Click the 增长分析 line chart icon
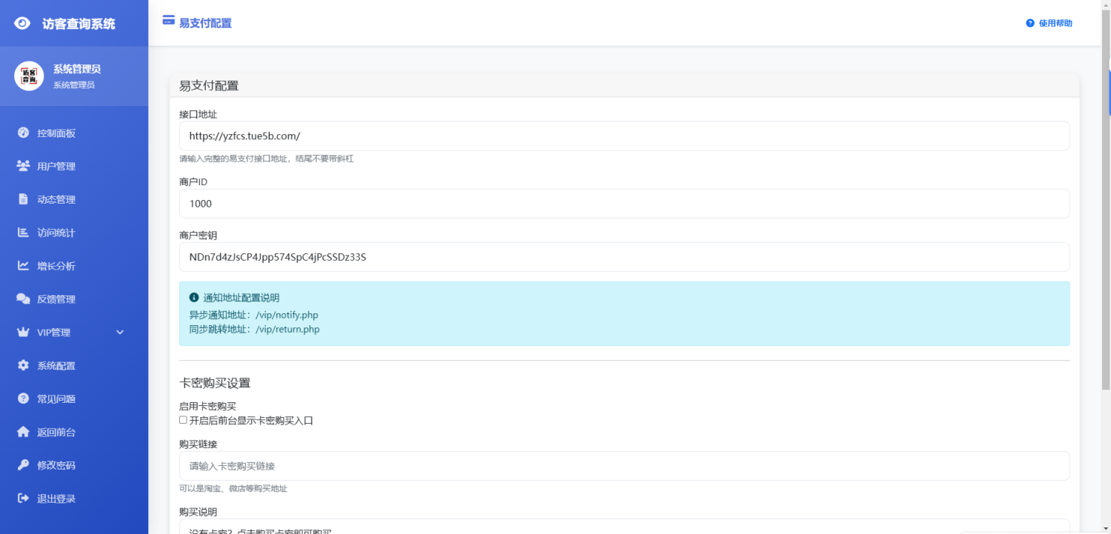Screen dimensions: 1111x534 click(23, 266)
